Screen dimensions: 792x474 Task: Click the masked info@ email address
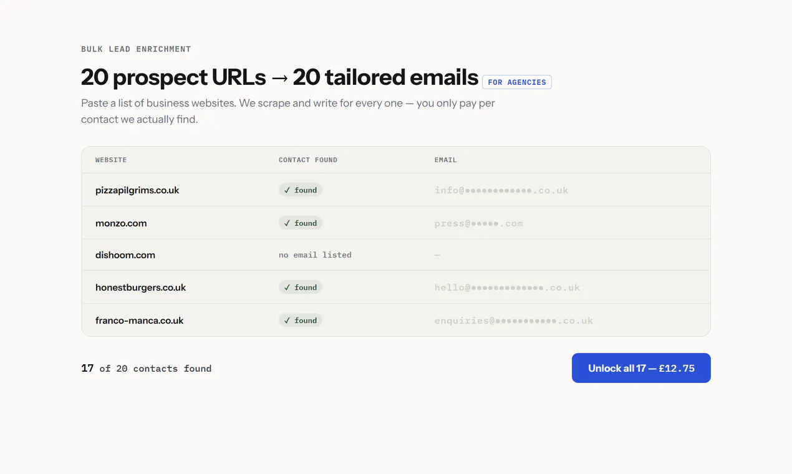coord(501,190)
